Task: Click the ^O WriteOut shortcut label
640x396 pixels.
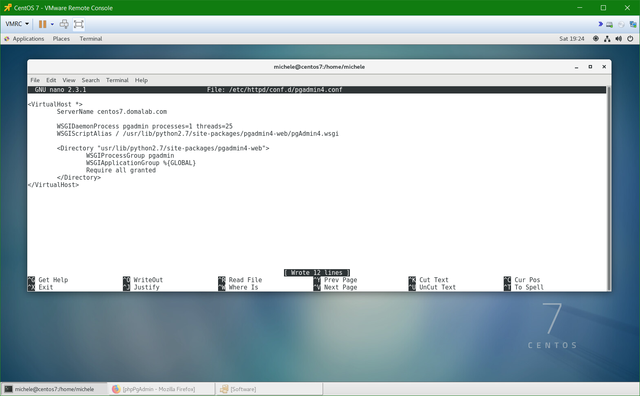Action: 143,280
